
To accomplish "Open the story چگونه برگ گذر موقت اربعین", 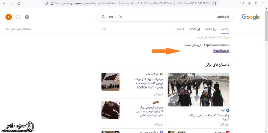I will coord(209,117).
